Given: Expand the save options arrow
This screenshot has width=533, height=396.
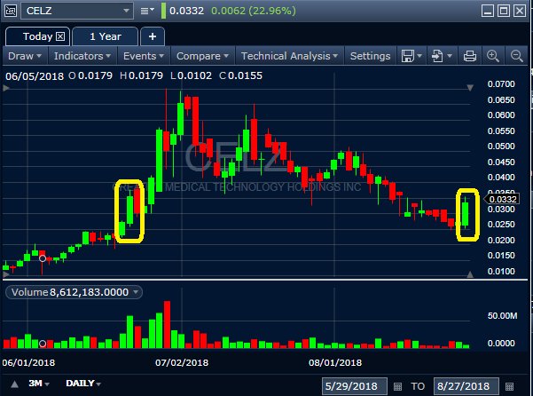Looking at the screenshot, I should [x=419, y=56].
